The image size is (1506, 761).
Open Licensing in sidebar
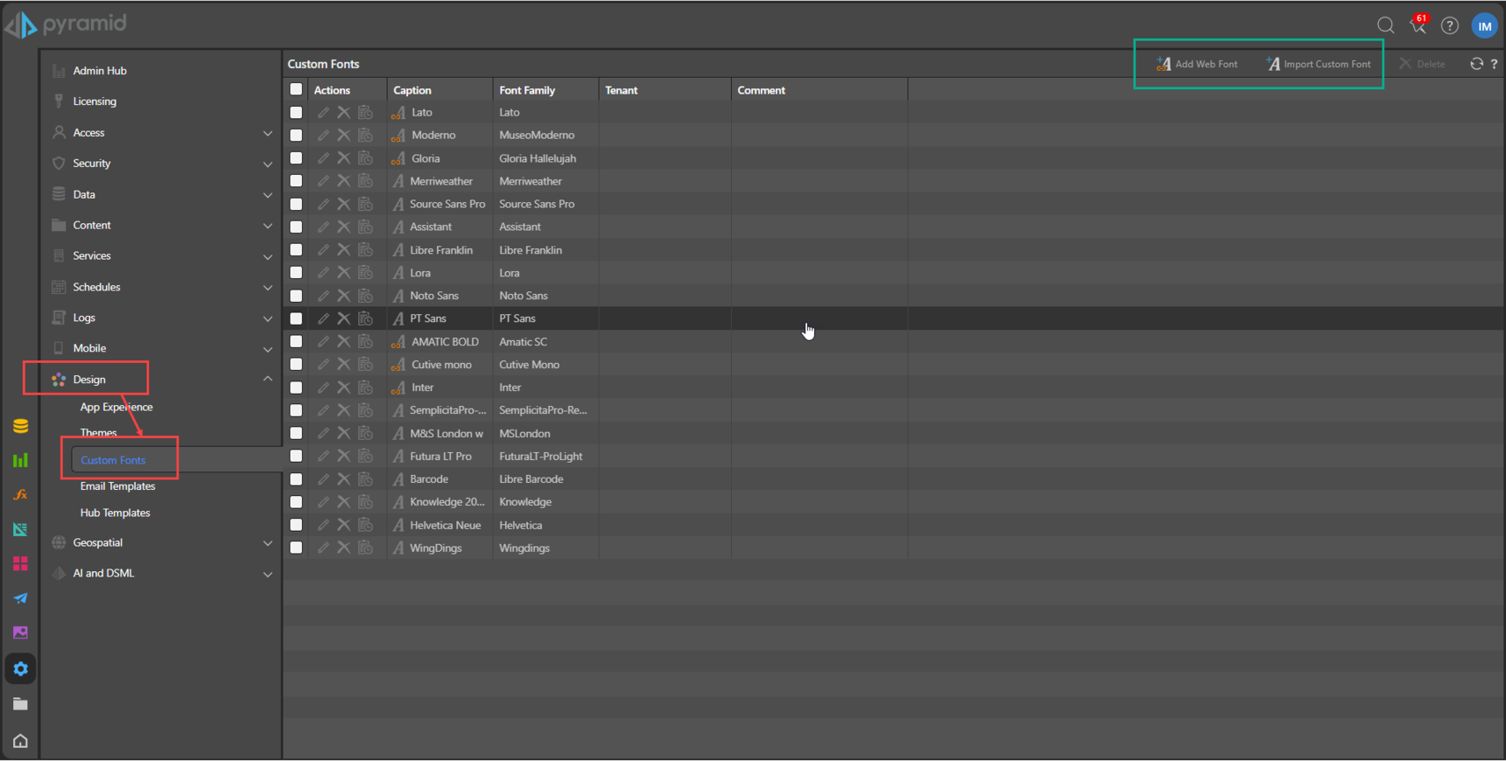click(95, 101)
